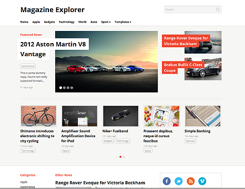The width and height of the screenshot is (245, 189).
Task: Open the bicycle article thumbnail
Action: pyautogui.click(x=38, y=116)
